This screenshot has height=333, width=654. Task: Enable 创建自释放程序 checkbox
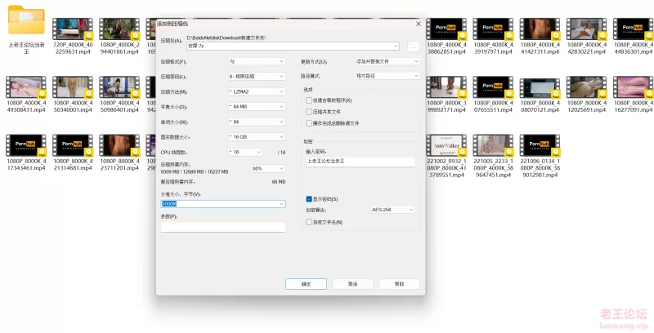pyautogui.click(x=309, y=100)
